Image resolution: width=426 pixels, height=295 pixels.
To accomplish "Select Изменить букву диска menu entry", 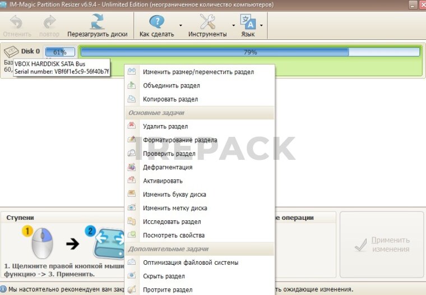I will click(174, 195).
